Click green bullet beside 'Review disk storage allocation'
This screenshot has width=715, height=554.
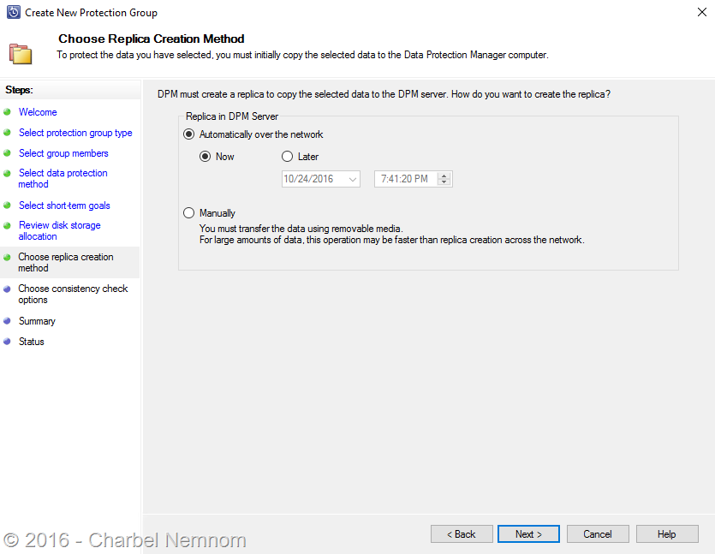pyautogui.click(x=7, y=225)
